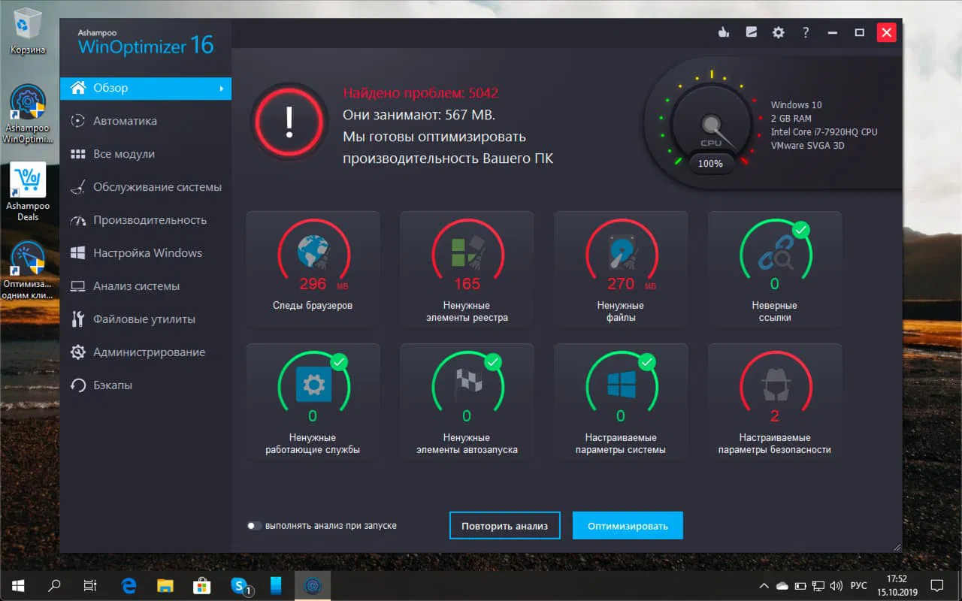Select Автоматика in the sidebar menu
Image resolution: width=962 pixels, height=601 pixels.
125,120
